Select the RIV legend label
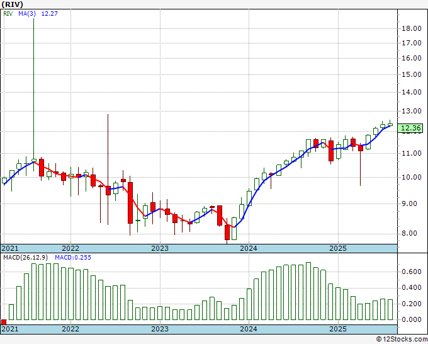The width and height of the screenshot is (428, 344). 8,13
